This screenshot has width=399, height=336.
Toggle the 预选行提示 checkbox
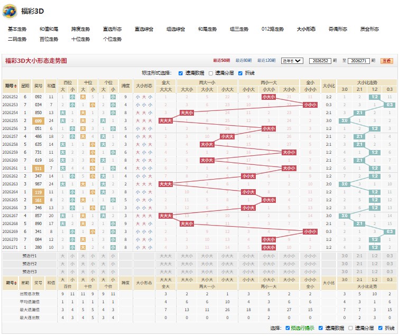tap(287, 328)
